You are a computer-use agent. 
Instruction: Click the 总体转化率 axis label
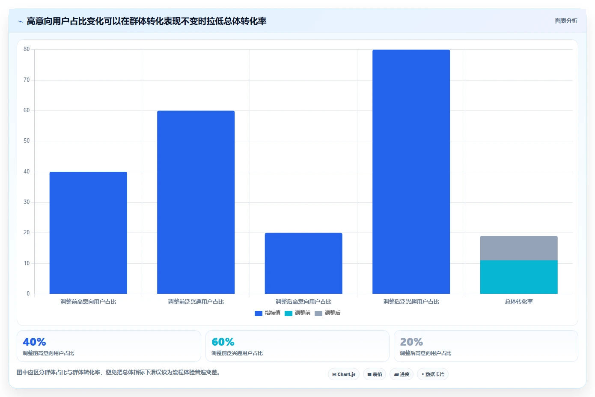coord(519,302)
